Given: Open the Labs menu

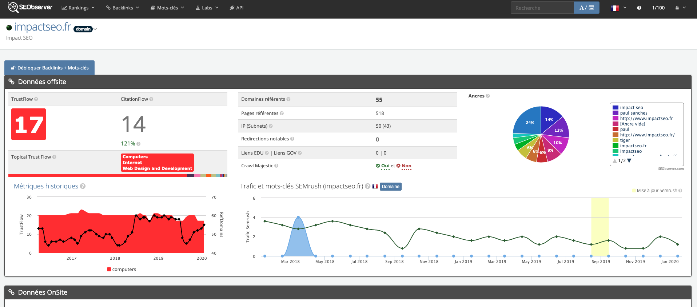Looking at the screenshot, I should (207, 8).
